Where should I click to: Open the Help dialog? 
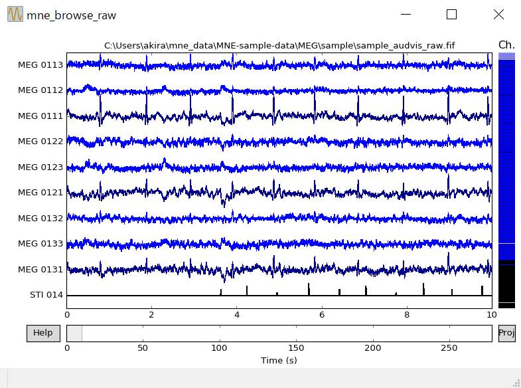[43, 333]
